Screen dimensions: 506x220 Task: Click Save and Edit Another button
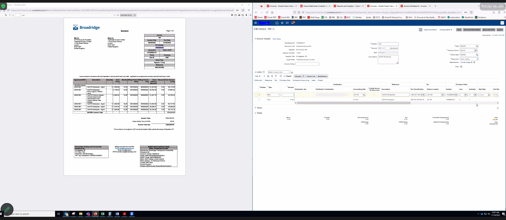(472, 30)
